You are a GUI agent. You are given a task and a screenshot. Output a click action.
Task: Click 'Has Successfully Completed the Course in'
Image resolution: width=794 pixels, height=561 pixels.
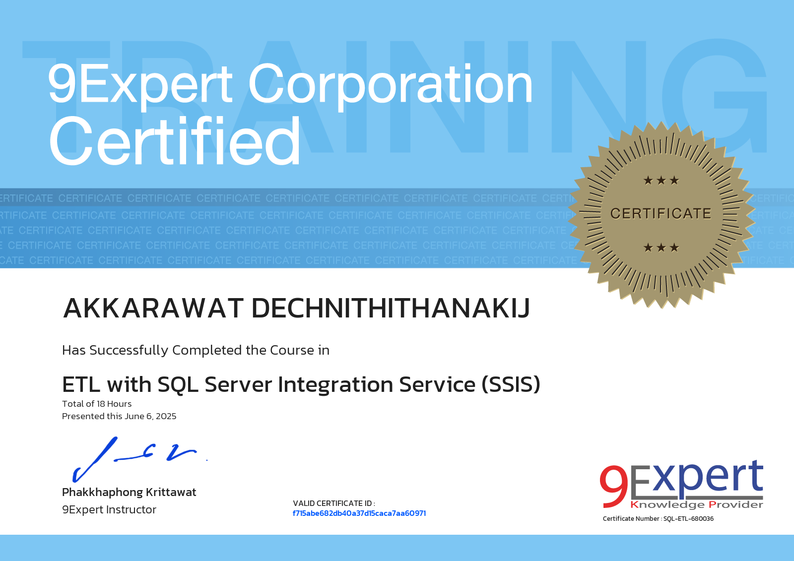click(196, 350)
